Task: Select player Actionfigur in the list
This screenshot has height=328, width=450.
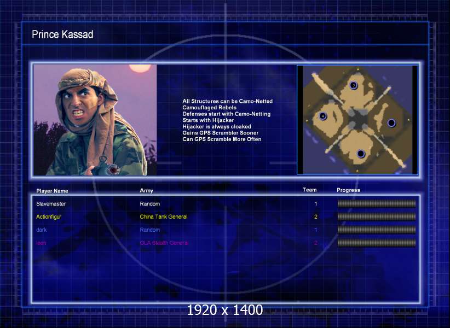Action: [49, 216]
